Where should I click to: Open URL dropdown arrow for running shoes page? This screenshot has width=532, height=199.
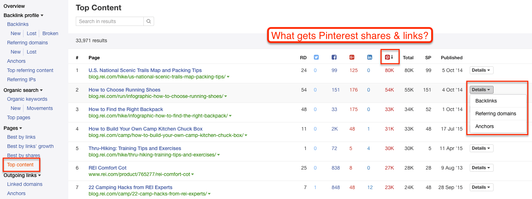226,96
